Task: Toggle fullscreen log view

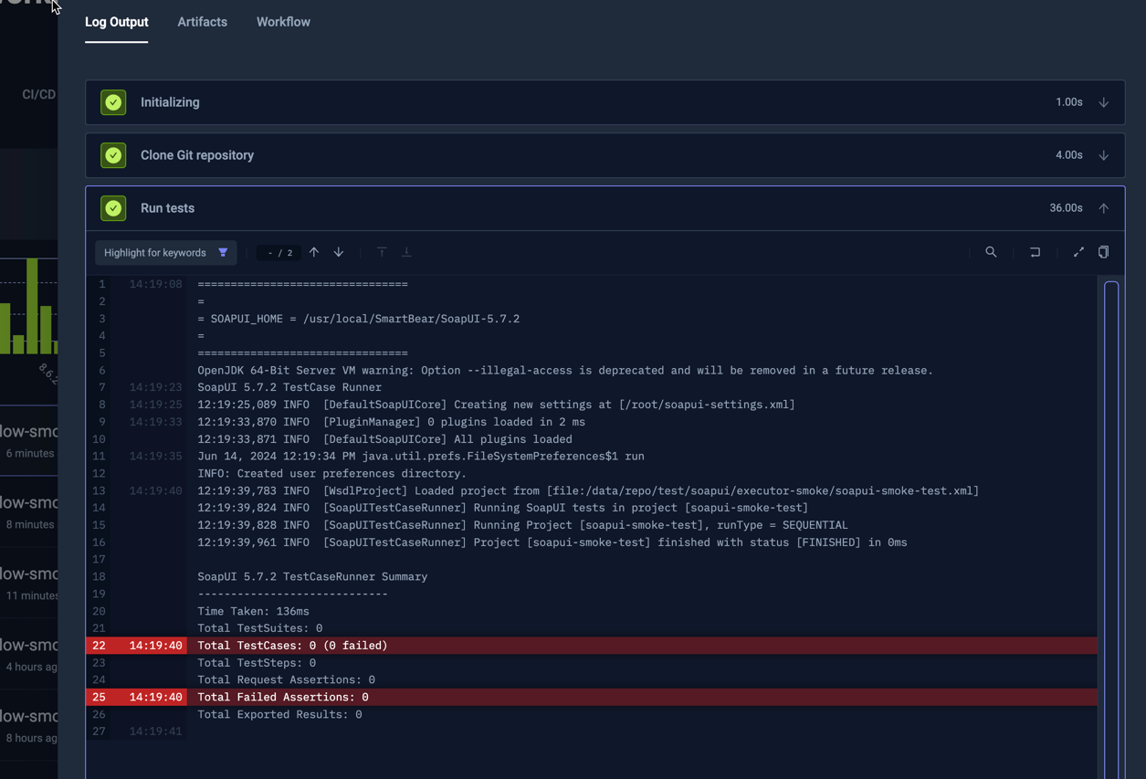Action: [x=1078, y=252]
